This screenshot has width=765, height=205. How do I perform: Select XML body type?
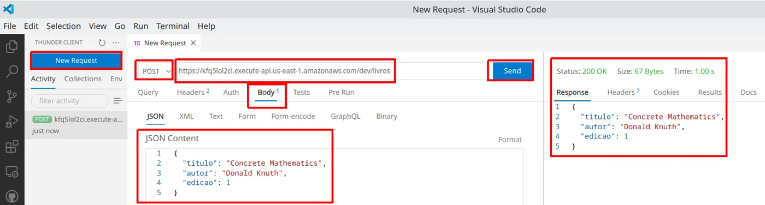coord(186,116)
